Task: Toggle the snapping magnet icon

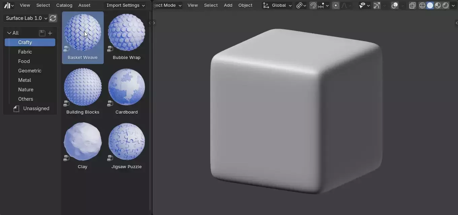Action: click(313, 5)
